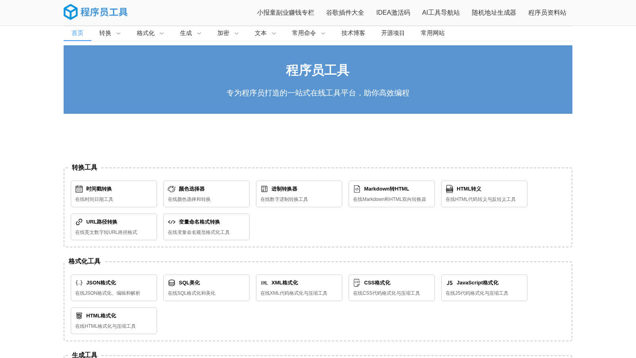
Task: Click the SQL美化 card title
Action: tap(189, 283)
